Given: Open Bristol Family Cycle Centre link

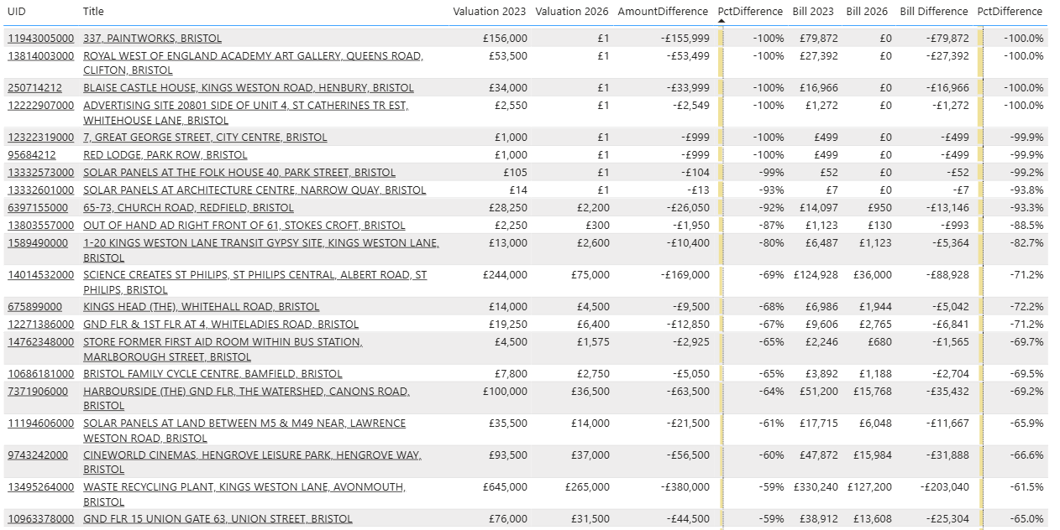Looking at the screenshot, I should pyautogui.click(x=213, y=374).
